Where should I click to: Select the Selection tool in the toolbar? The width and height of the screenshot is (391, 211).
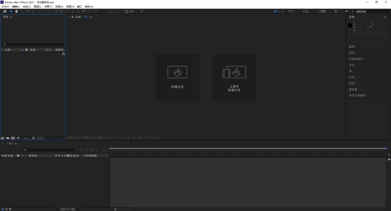[x=11, y=11]
